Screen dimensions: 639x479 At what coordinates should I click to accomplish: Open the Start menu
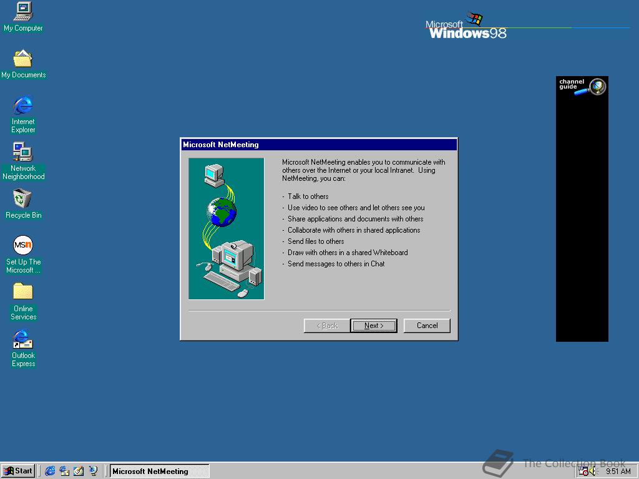click(x=18, y=471)
